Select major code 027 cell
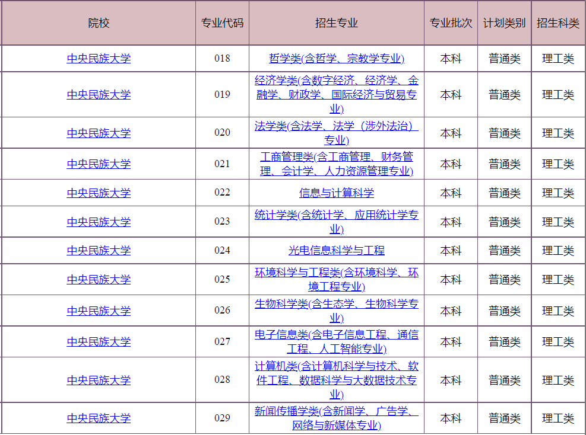The image size is (586, 435). coord(223,342)
